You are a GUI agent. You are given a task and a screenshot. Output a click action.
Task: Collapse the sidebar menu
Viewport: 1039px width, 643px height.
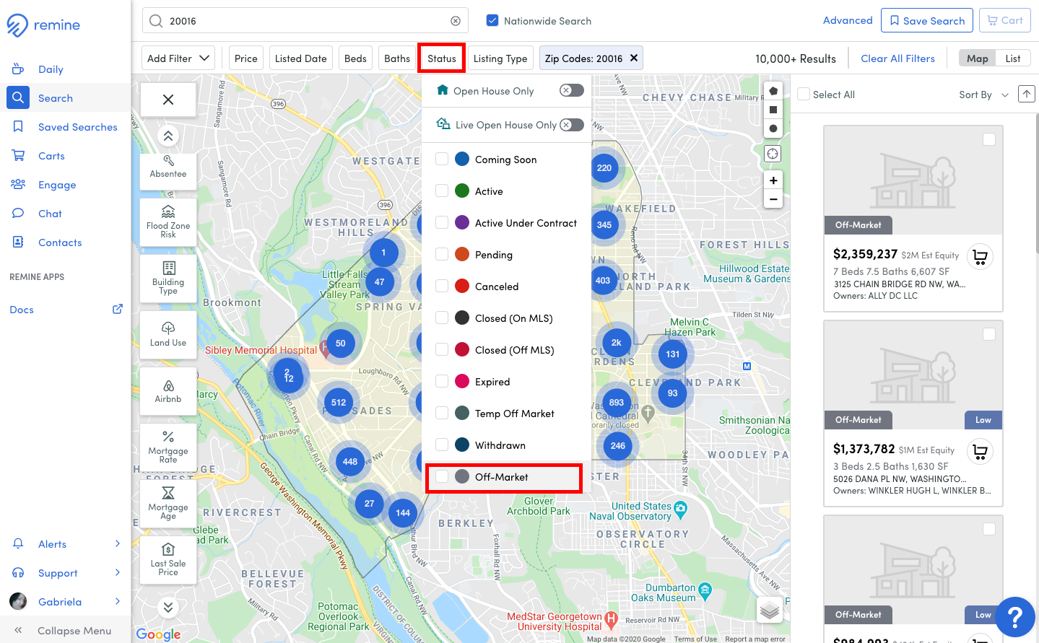click(x=65, y=630)
